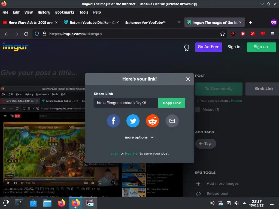Open the red play button extension

point(243,33)
